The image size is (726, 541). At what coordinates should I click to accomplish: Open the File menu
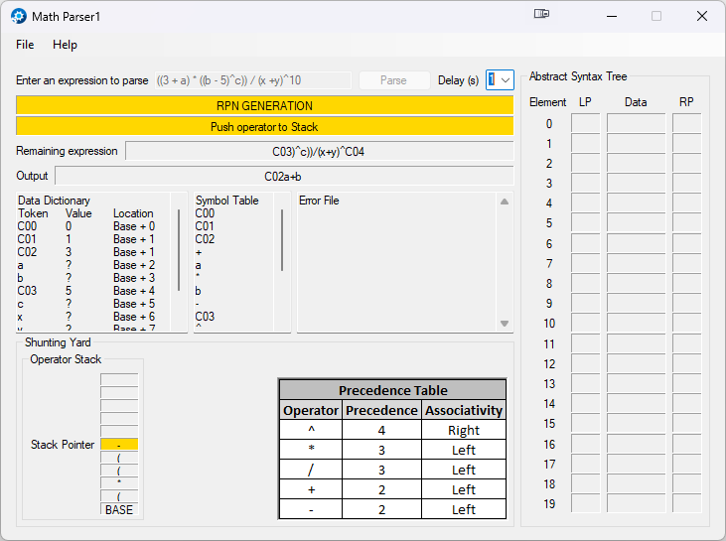point(25,45)
